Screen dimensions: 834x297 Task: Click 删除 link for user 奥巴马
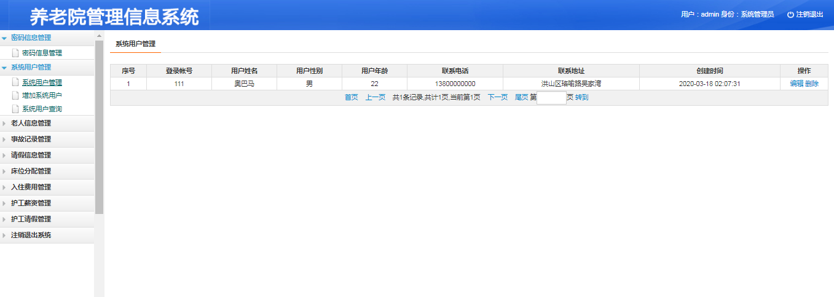pos(812,84)
